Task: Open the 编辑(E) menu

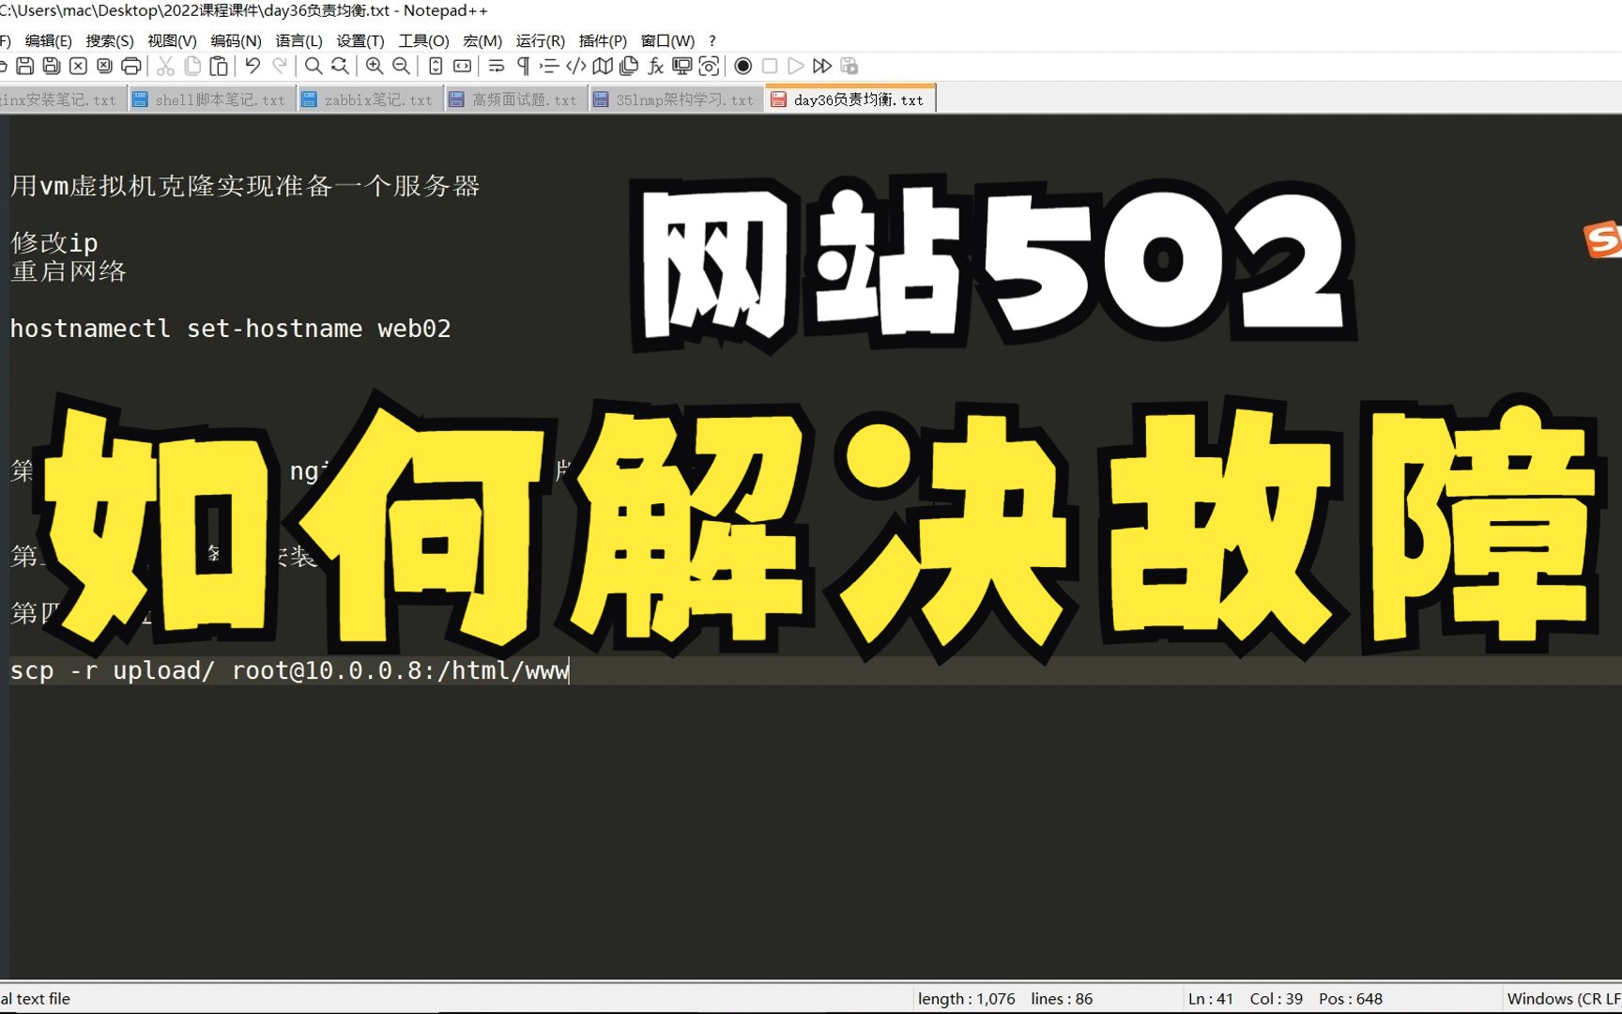Action: pos(48,40)
